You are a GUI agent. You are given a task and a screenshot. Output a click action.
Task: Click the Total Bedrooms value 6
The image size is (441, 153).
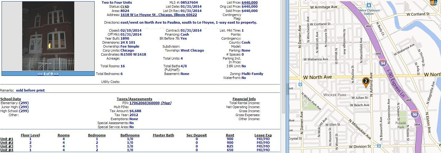121,74
